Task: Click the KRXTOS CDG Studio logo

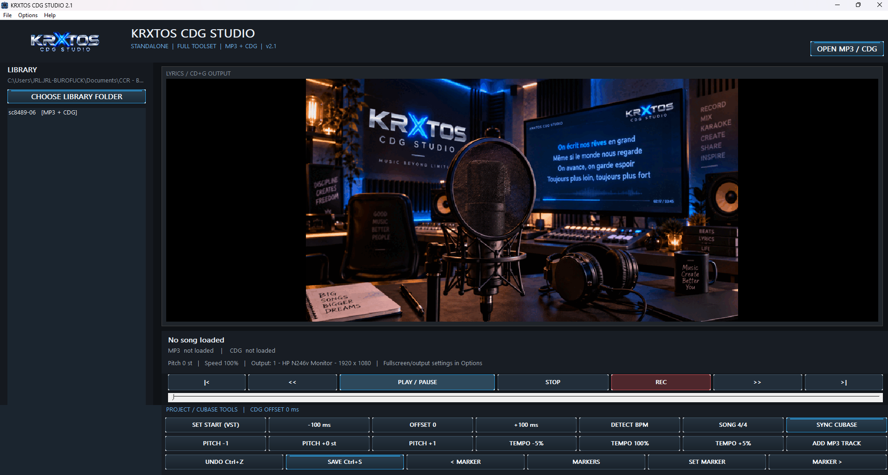Action: pos(65,42)
